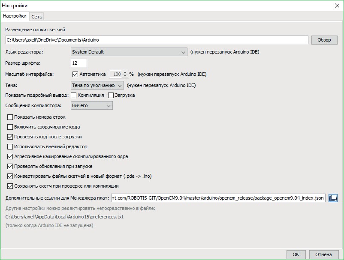Select the Настройки tab
344x260 pixels.
point(15,16)
